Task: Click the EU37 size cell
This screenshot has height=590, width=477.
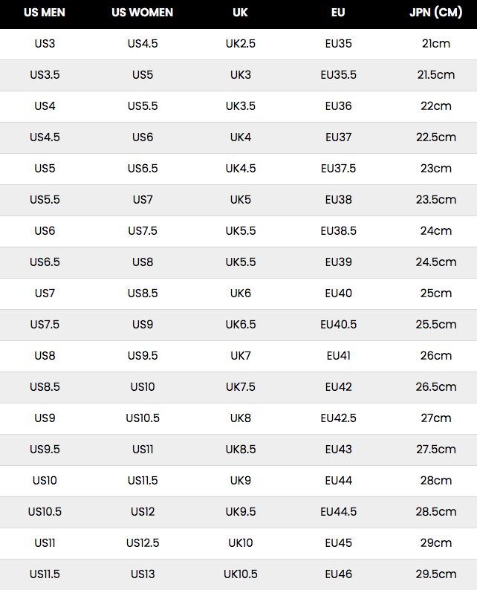Action: 338,137
